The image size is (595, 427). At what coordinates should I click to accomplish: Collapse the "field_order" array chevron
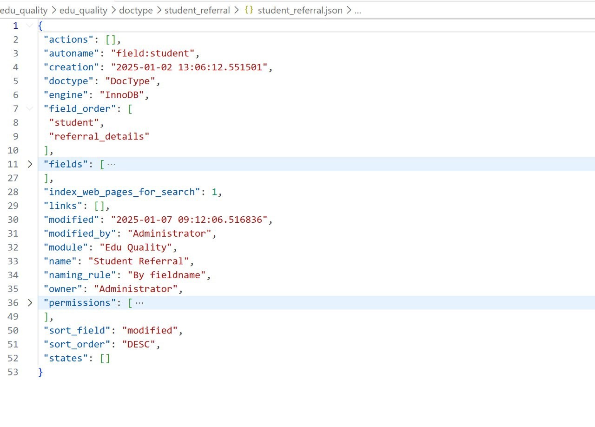click(29, 108)
